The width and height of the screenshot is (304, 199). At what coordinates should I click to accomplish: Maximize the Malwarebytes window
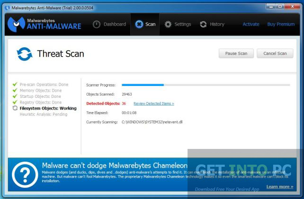(x=280, y=7)
